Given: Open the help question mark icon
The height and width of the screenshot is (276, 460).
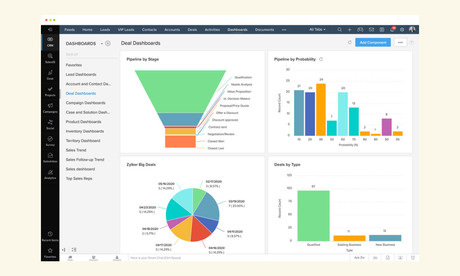Looking at the screenshot, I should [x=412, y=42].
